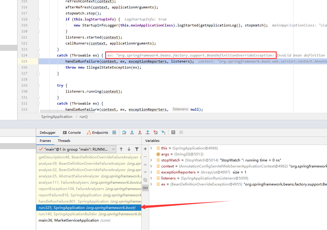Click the frames filter funnel icon
327x230 pixels.
(137, 149)
